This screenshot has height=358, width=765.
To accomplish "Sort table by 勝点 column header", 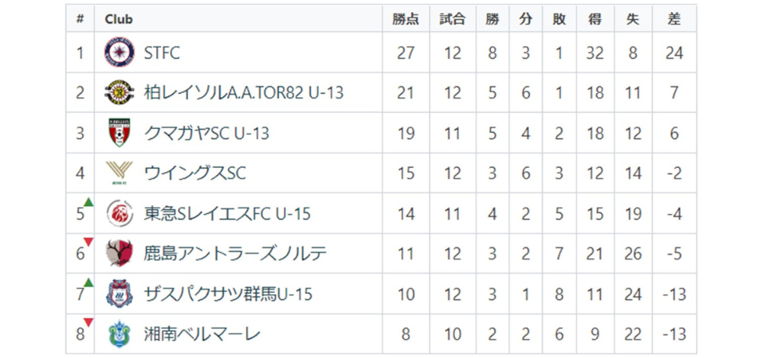I will click(x=406, y=19).
